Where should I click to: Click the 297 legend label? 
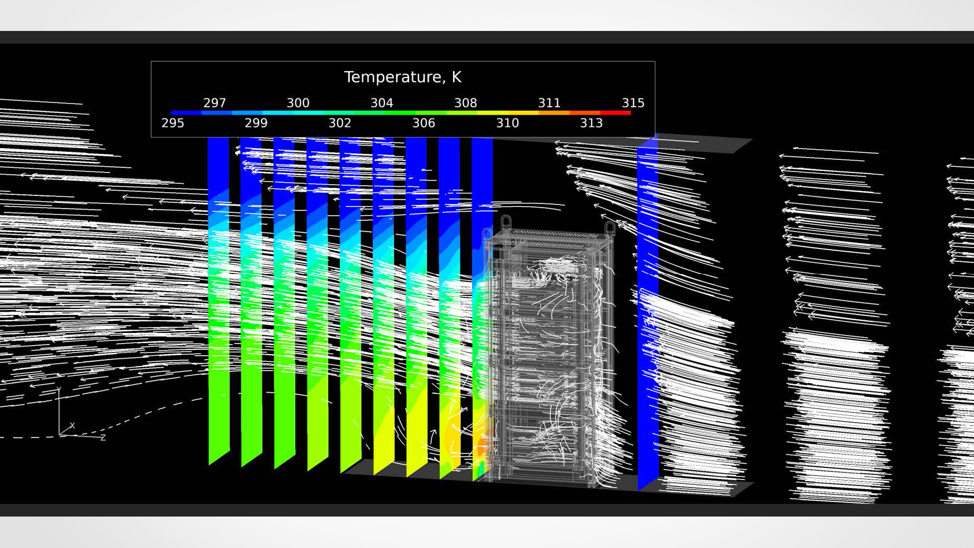pos(215,103)
